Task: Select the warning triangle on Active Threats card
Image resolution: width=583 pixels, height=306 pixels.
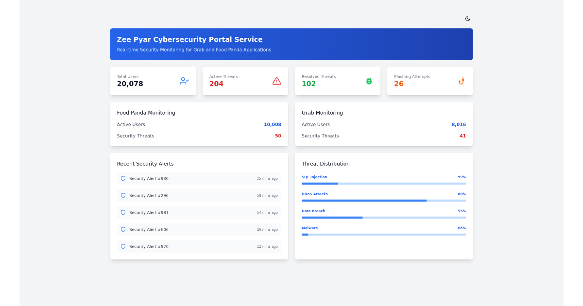Action: pos(276,81)
